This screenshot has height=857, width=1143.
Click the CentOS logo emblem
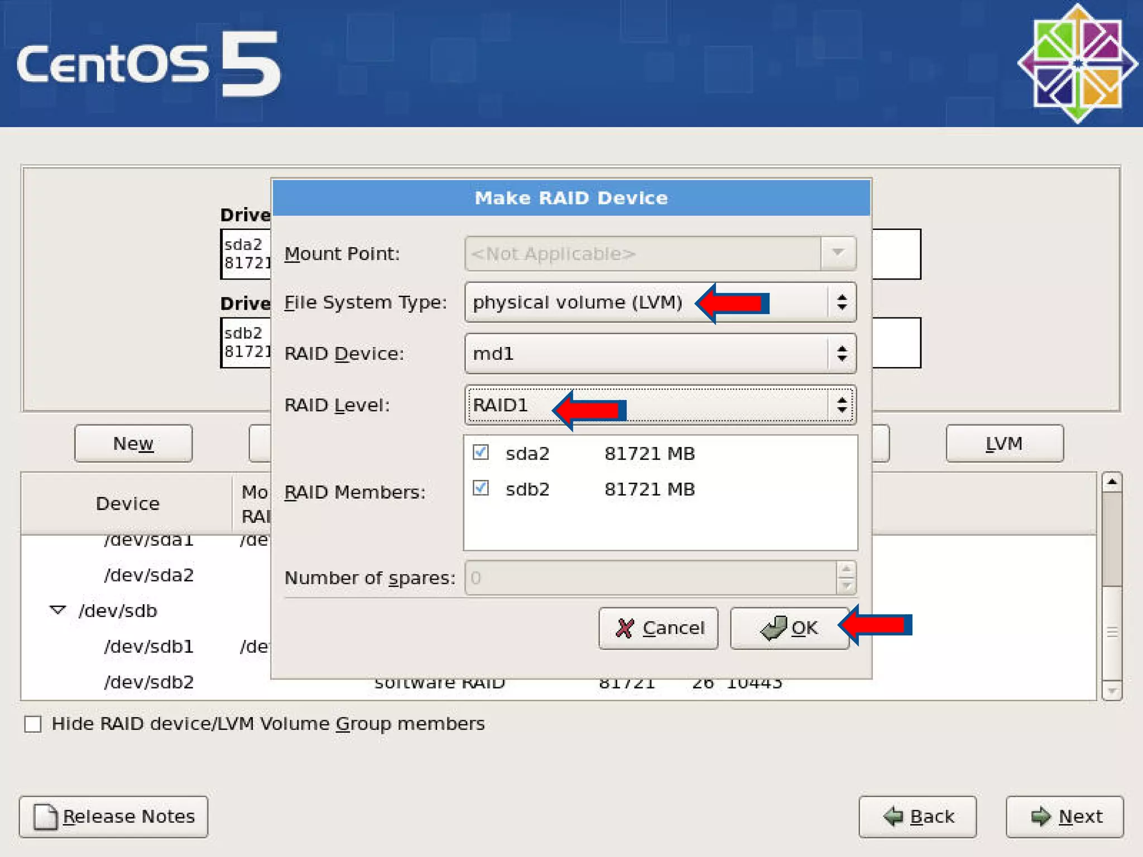[x=1077, y=63]
